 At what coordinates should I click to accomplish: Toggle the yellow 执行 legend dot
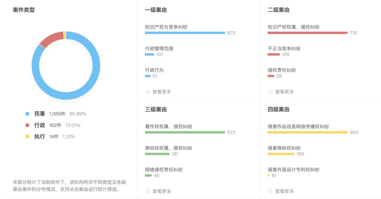pyautogui.click(x=27, y=137)
